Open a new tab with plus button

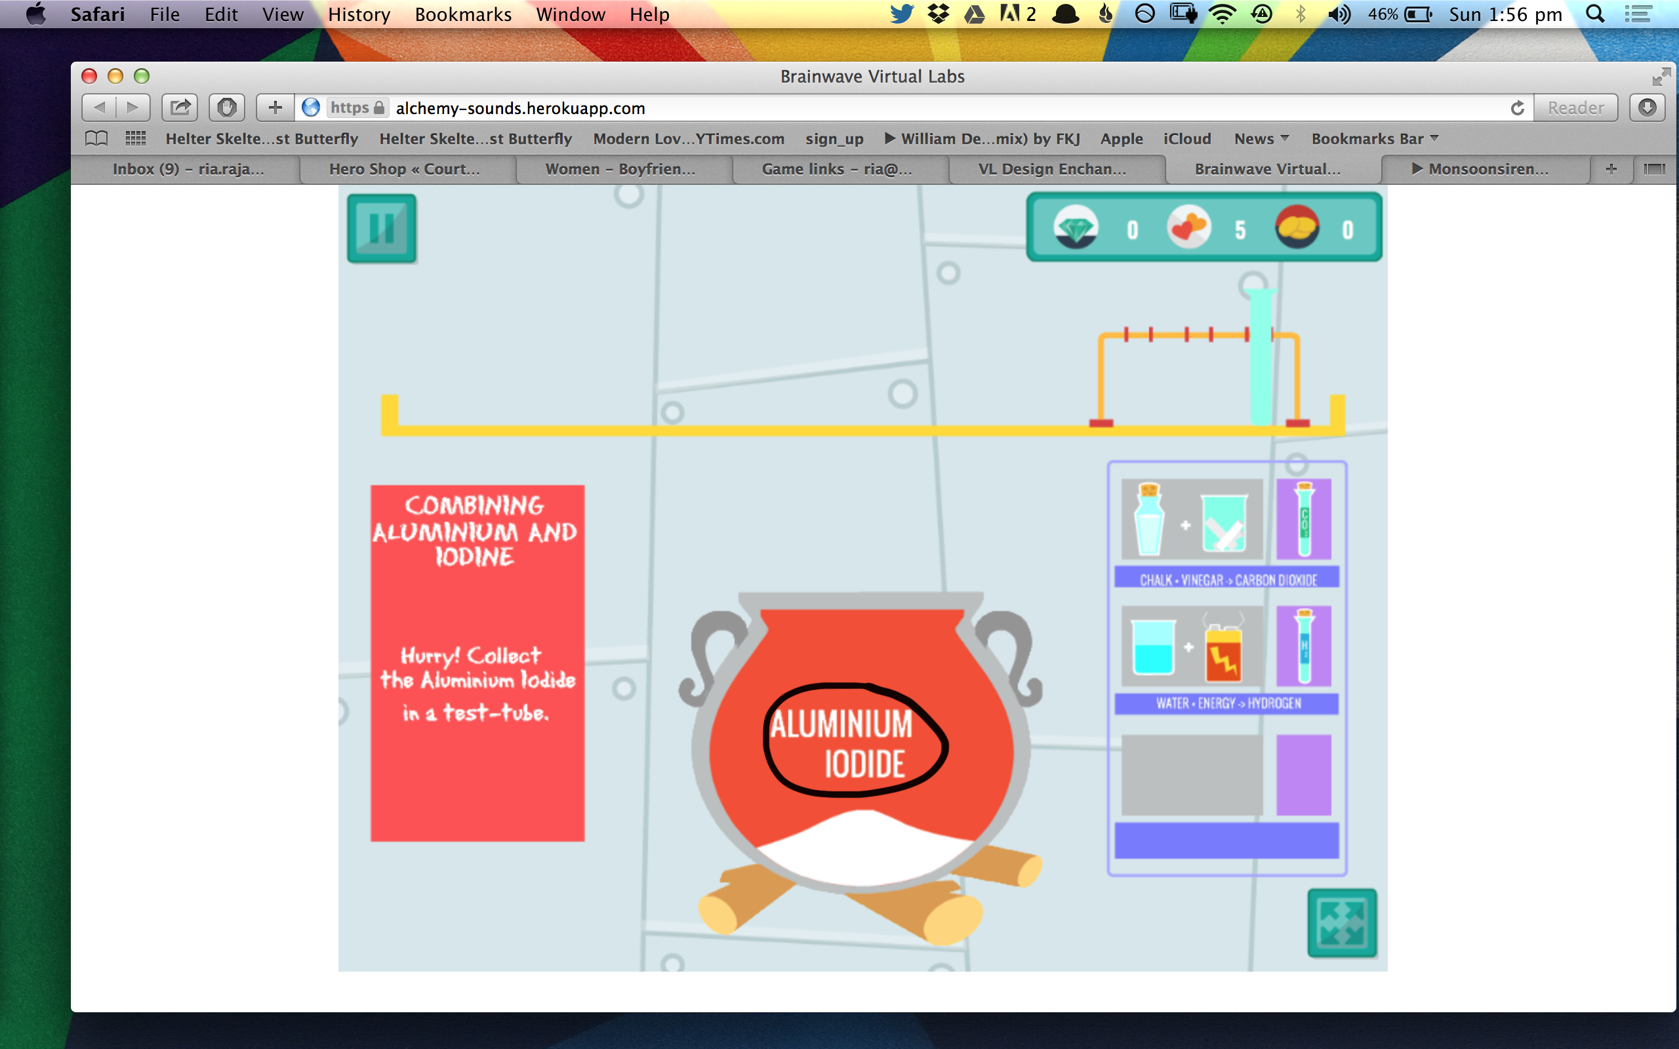pyautogui.click(x=1611, y=169)
